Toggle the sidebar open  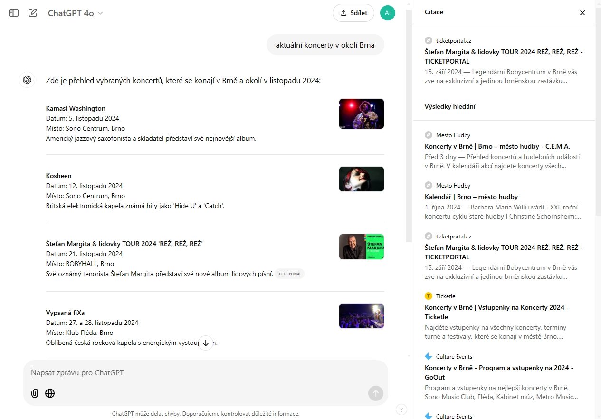[x=14, y=13]
